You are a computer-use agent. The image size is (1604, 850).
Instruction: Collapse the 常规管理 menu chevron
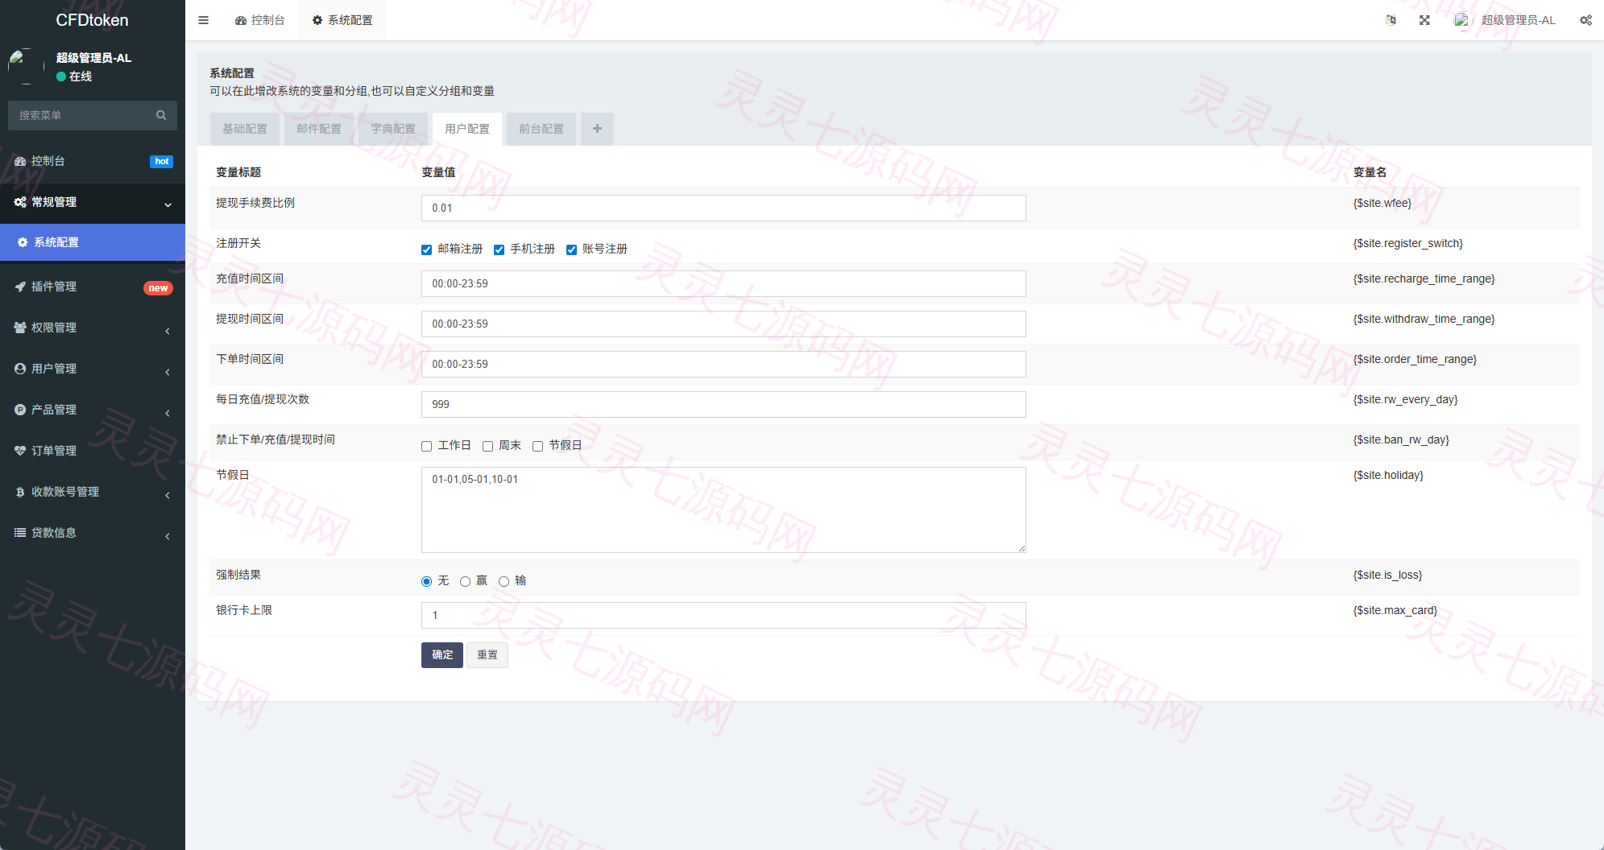point(168,204)
